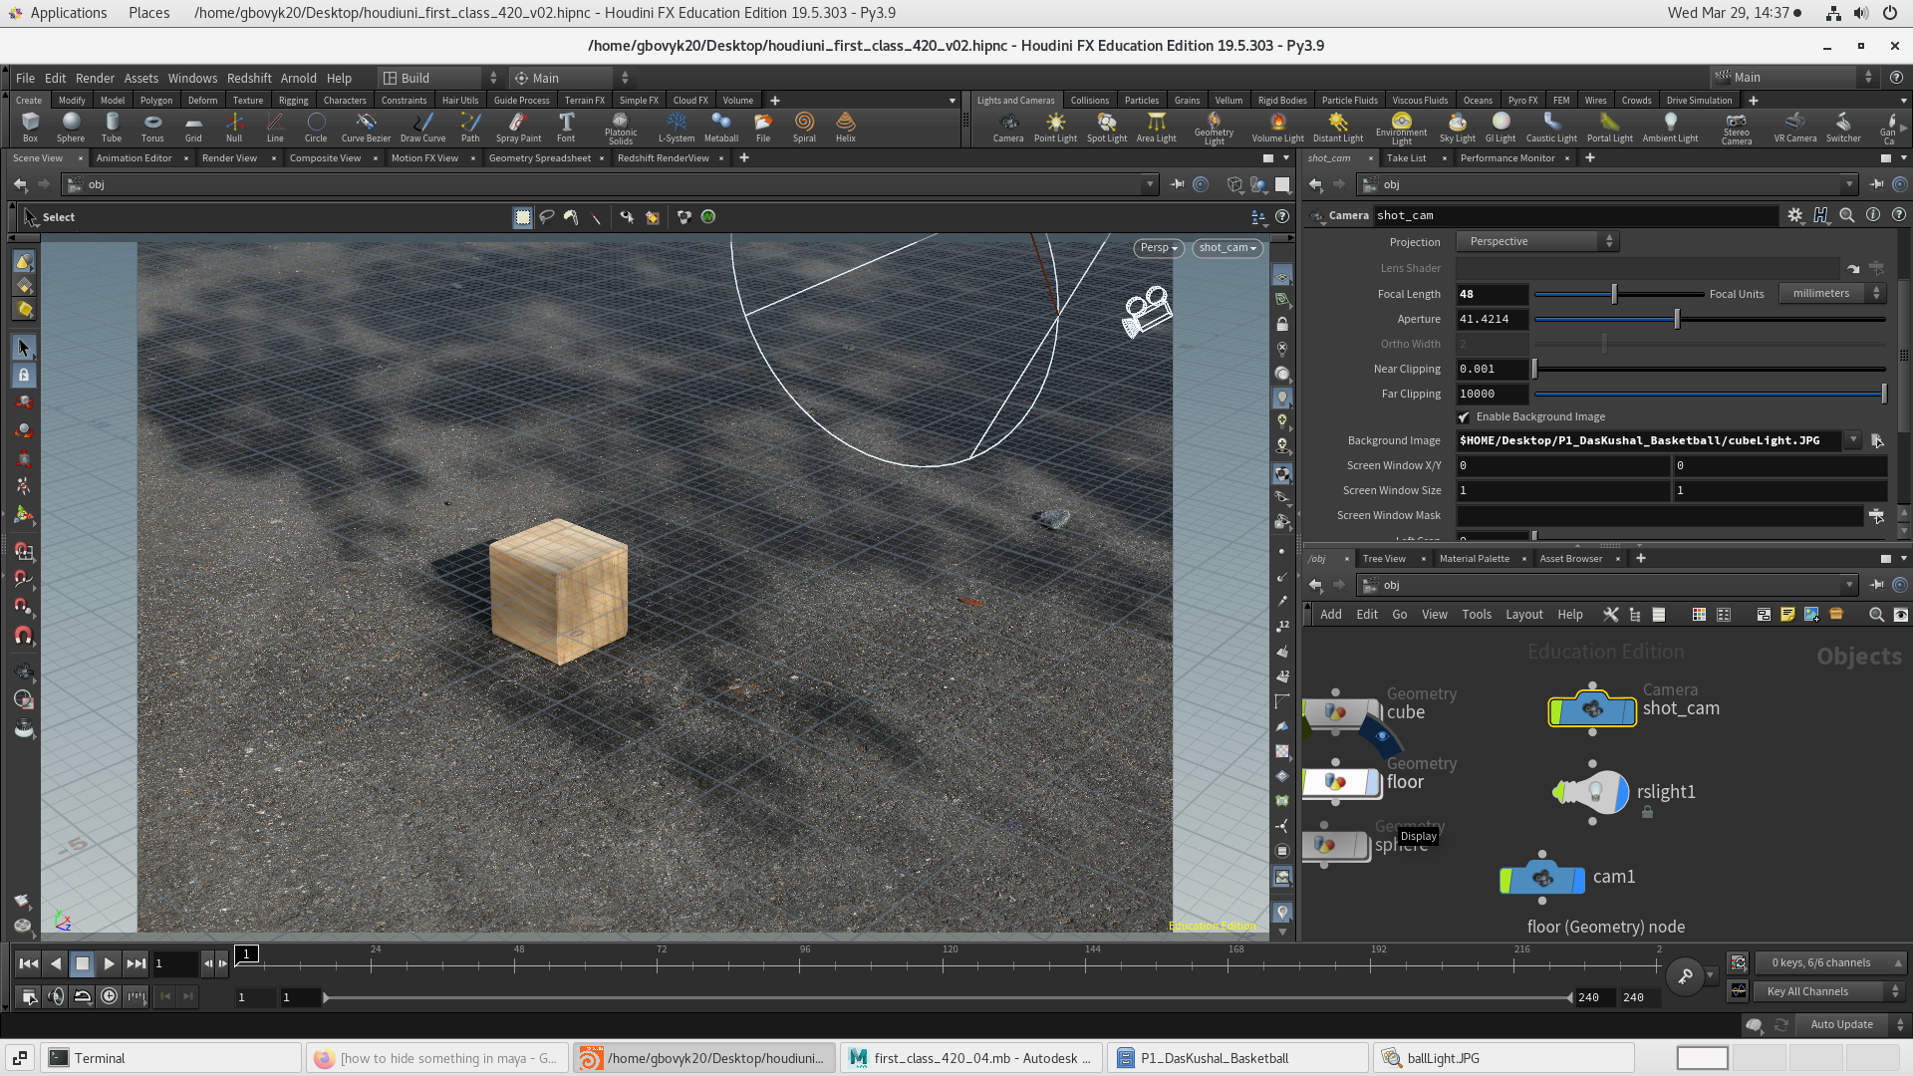
Task: Open file chooser for Background Image
Action: point(1877,440)
